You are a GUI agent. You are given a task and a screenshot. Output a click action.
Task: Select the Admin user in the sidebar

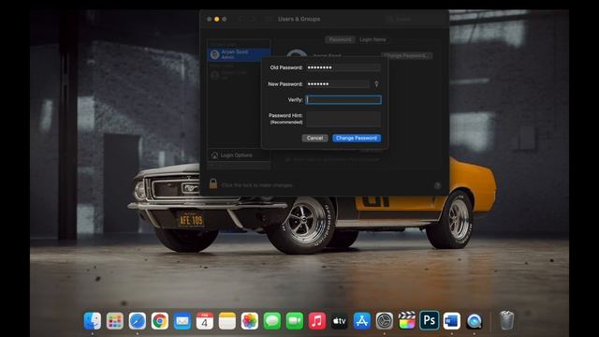239,54
